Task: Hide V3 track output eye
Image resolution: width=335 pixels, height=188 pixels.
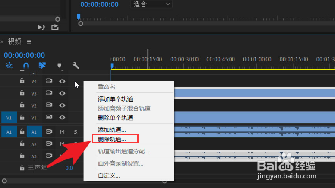Action: click(x=62, y=93)
